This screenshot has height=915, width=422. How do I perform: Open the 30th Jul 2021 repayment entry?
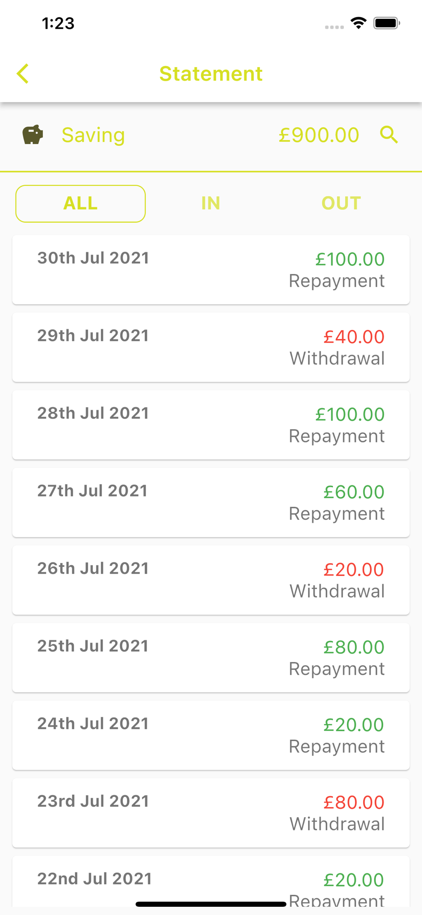[211, 270]
